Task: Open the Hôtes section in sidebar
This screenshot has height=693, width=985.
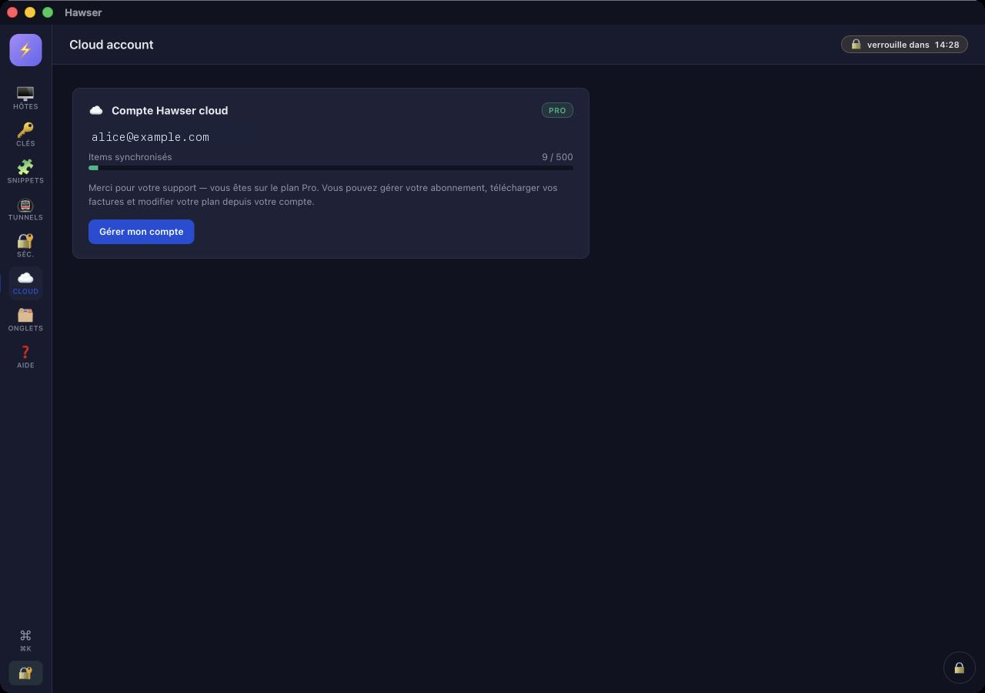Action: (25, 98)
